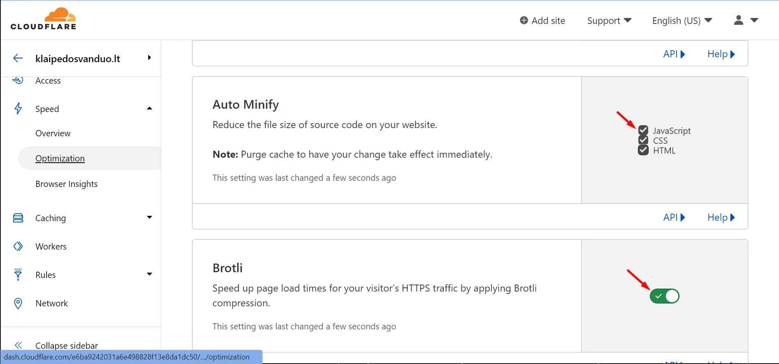Screen dimensions: 779x364
Task: Go back using the left arrow icon
Action: coord(18,58)
